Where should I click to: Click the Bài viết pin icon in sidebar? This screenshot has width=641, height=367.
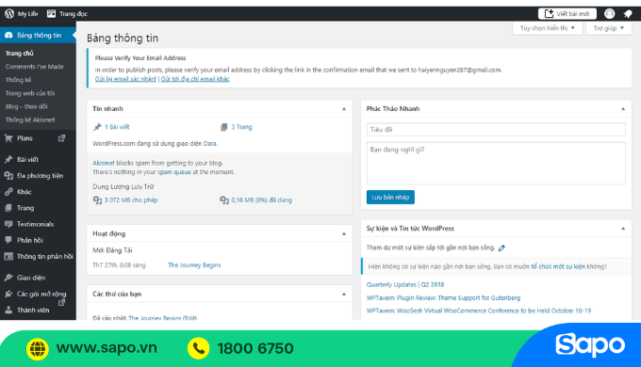tap(8, 159)
